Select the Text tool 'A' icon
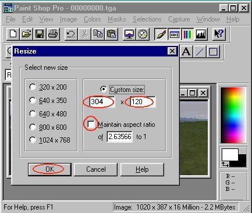 tap(186, 52)
